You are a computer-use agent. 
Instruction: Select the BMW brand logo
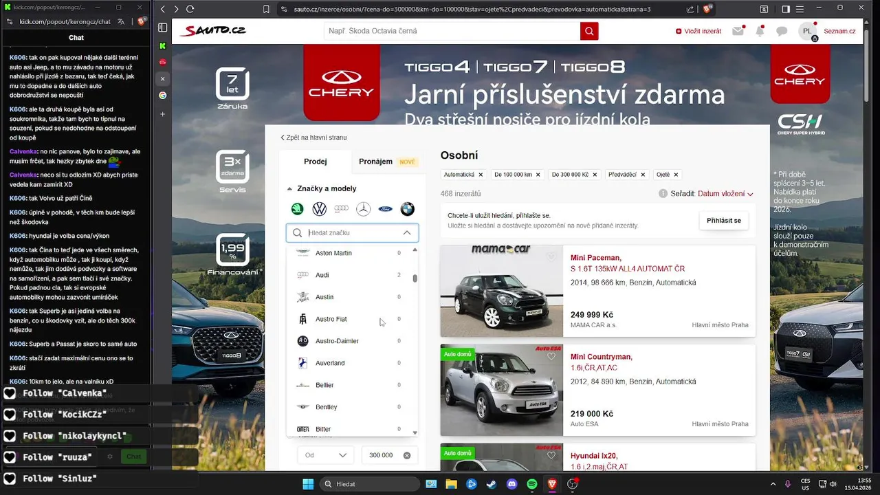click(408, 209)
